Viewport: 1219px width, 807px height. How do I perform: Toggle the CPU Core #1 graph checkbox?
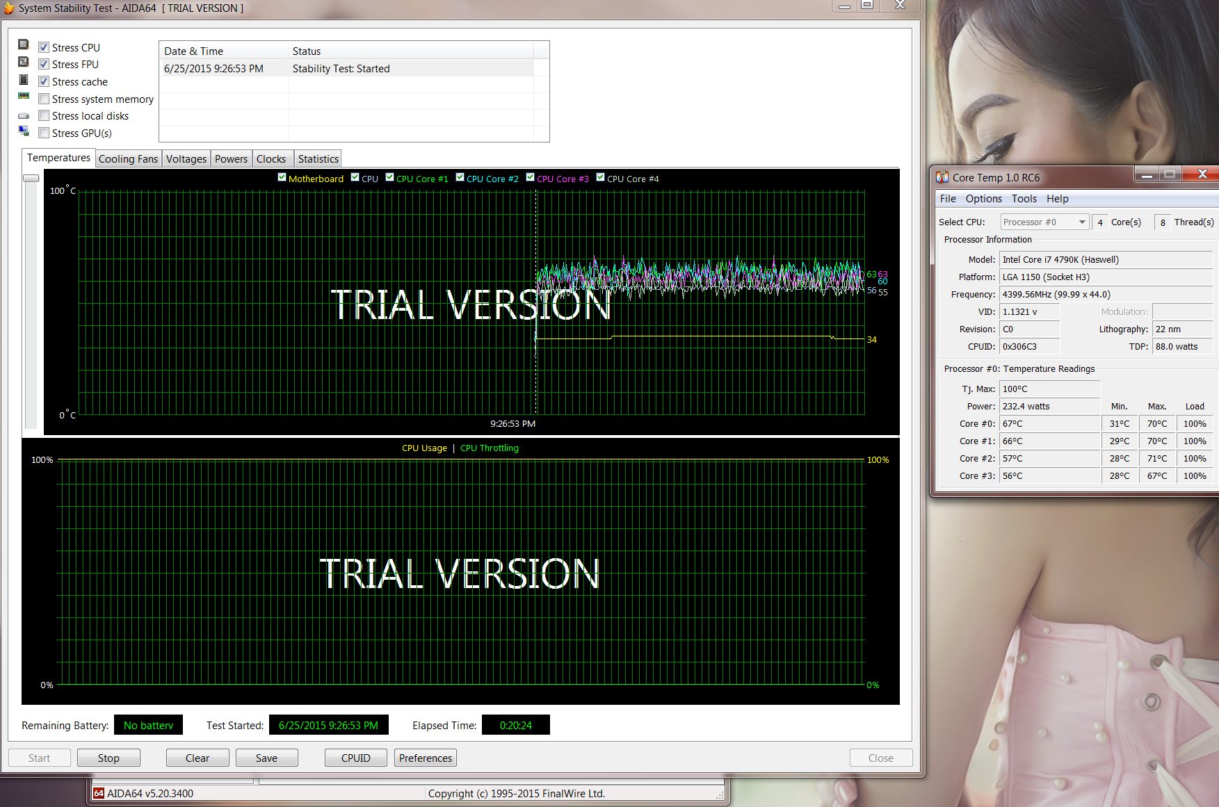390,177
